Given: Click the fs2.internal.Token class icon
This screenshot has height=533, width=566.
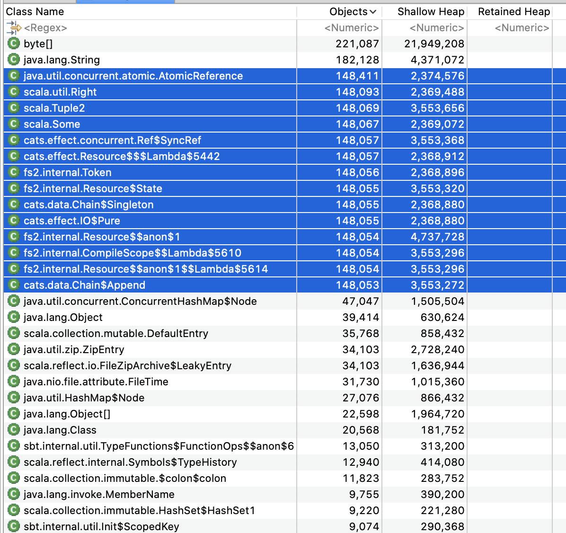Looking at the screenshot, I should pyautogui.click(x=14, y=172).
